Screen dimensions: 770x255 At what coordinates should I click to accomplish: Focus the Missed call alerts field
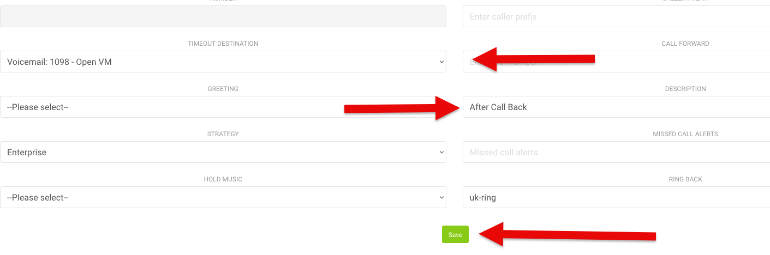coord(616,152)
